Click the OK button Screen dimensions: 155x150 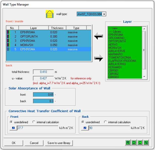click(14, 143)
